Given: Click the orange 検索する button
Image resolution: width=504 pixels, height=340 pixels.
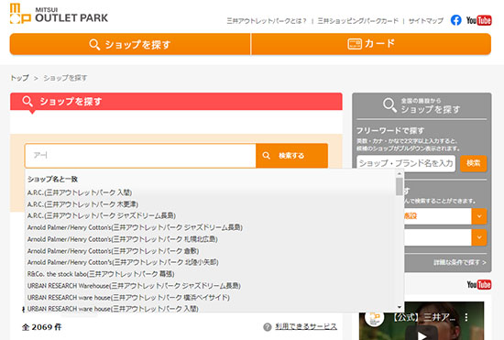Looking at the screenshot, I should click(291, 156).
